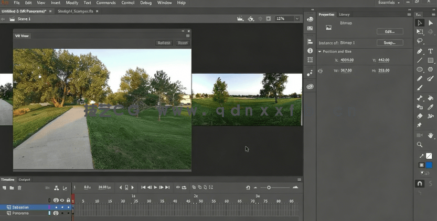This screenshot has height=221, width=437.
Task: Open the Modify menu
Action: click(72, 3)
